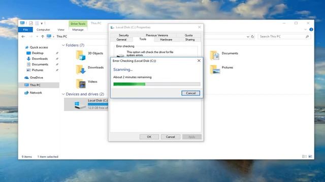Image resolution: width=325 pixels, height=182 pixels.
Task: Click Properties quick access toolbar icon
Action: point(31,23)
